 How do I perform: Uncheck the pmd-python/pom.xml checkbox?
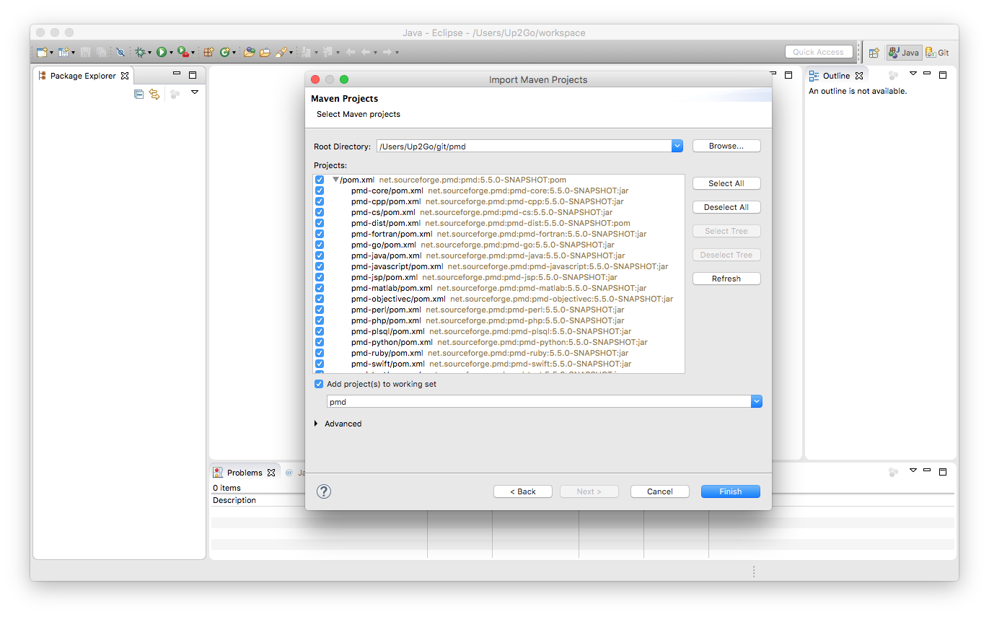coord(320,342)
